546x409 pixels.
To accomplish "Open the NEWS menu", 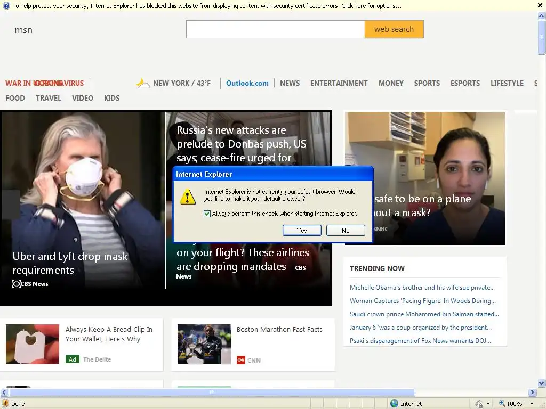I will tap(290, 83).
